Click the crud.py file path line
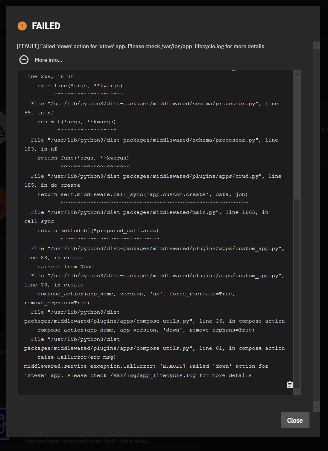Screen dimensions: 328x451 click(x=156, y=176)
